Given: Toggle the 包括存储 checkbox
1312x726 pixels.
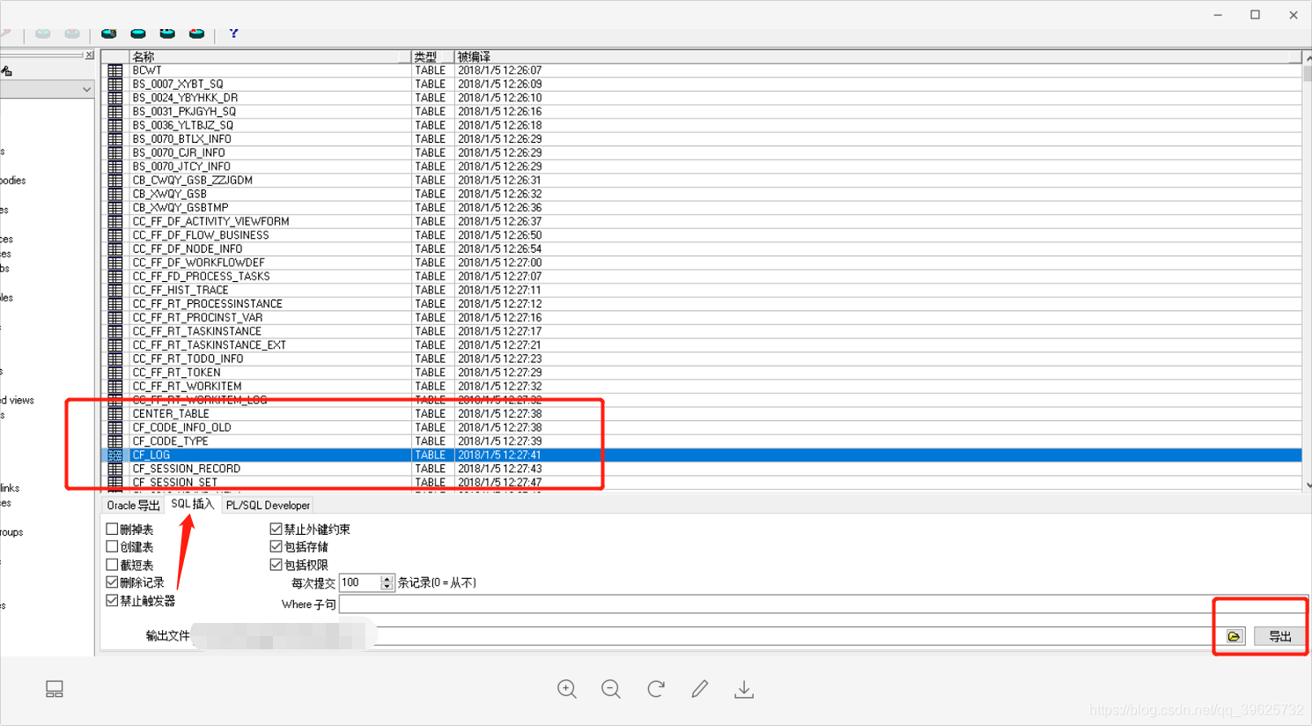Looking at the screenshot, I should [x=276, y=546].
